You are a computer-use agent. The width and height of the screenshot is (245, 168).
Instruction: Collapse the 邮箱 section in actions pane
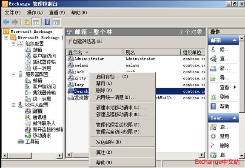point(234,40)
